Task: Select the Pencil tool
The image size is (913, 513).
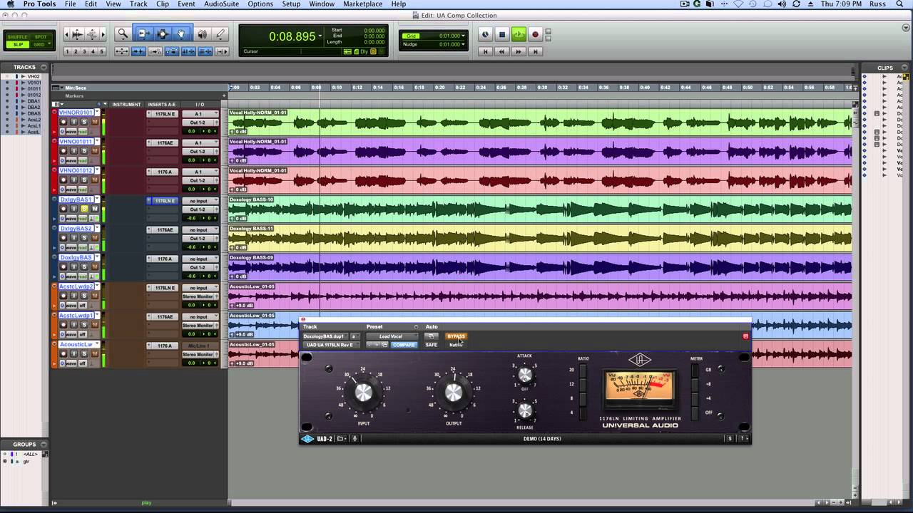Action: 220,33
